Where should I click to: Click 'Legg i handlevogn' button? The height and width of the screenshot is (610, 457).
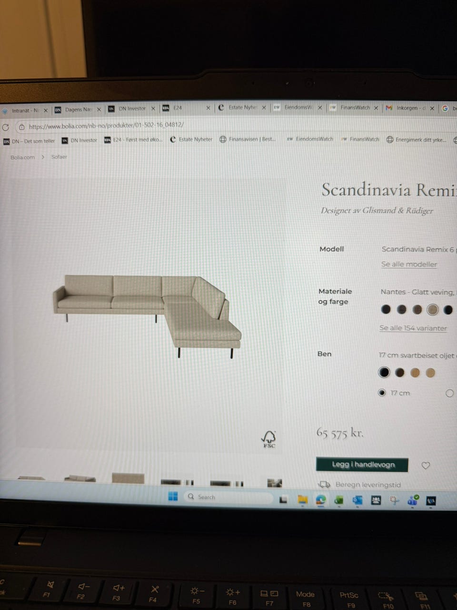tap(362, 465)
